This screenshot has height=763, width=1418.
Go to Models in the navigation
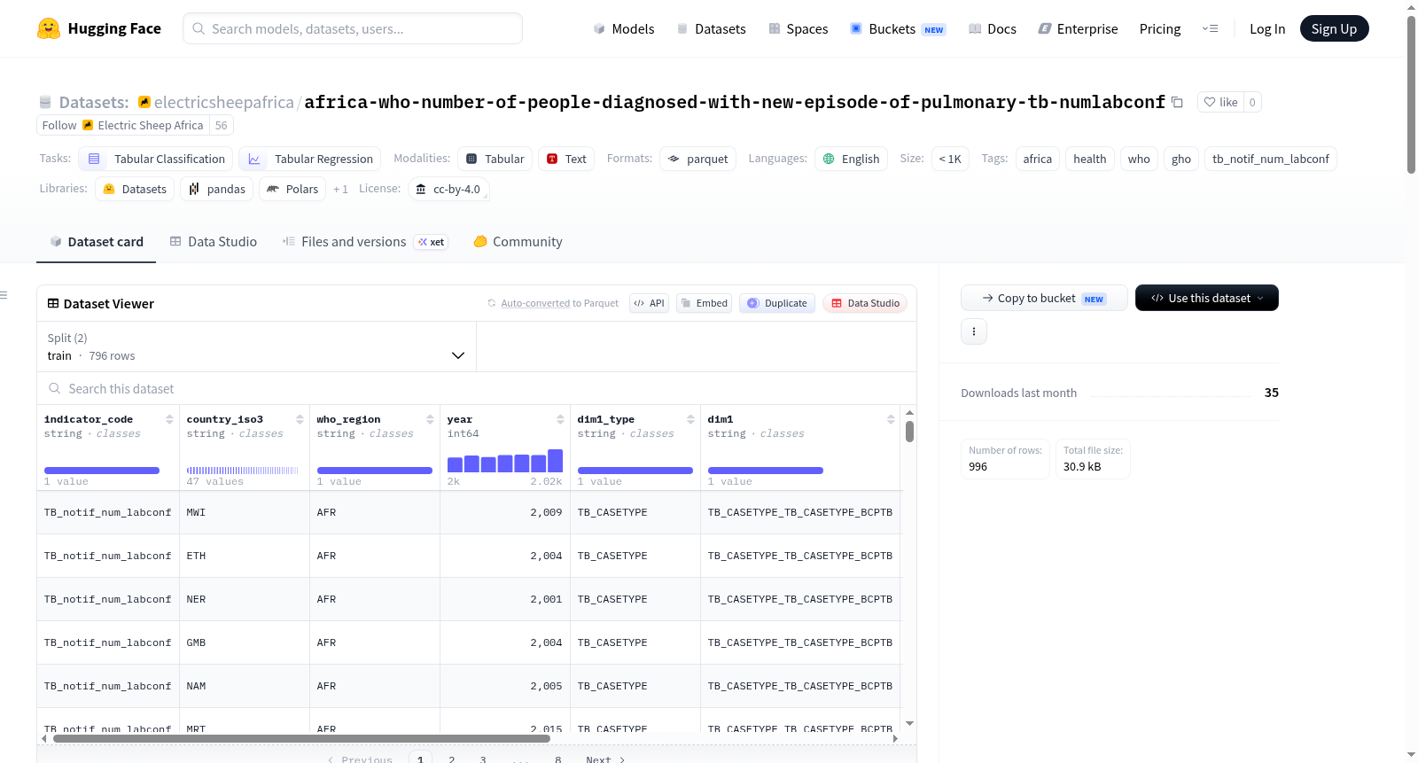(x=623, y=28)
